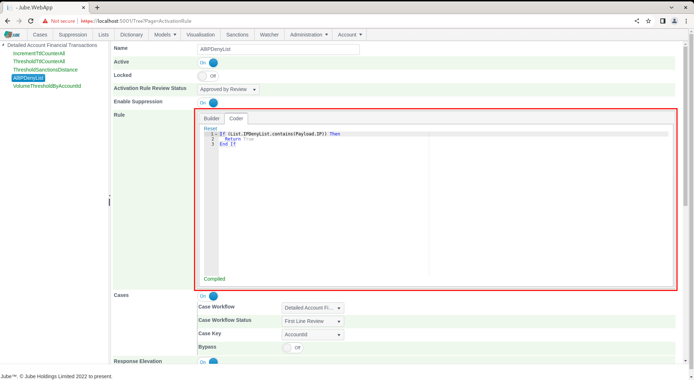This screenshot has height=380, width=694.
Task: Click the Compiled status text
Action: click(214, 279)
